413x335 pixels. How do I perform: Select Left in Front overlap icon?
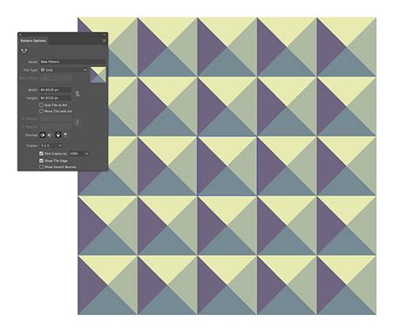pos(43,135)
